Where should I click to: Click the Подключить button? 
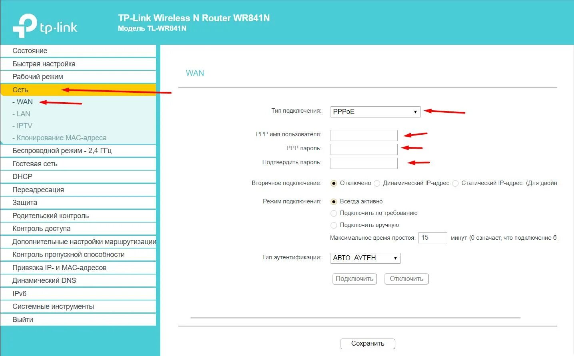355,279
